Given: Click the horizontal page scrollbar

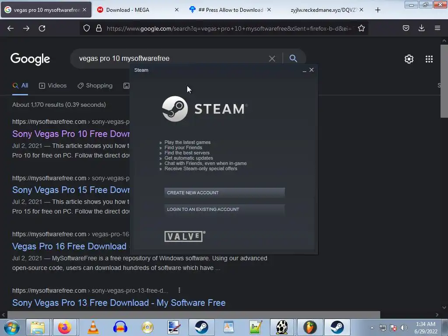Looking at the screenshot, I should pos(194,315).
